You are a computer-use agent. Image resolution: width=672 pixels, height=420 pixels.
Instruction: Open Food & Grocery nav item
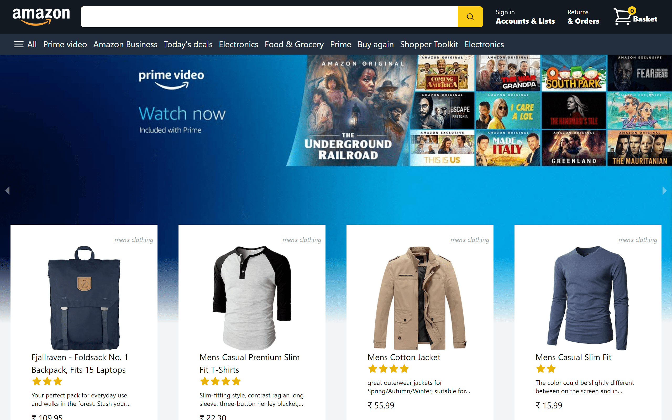[294, 44]
